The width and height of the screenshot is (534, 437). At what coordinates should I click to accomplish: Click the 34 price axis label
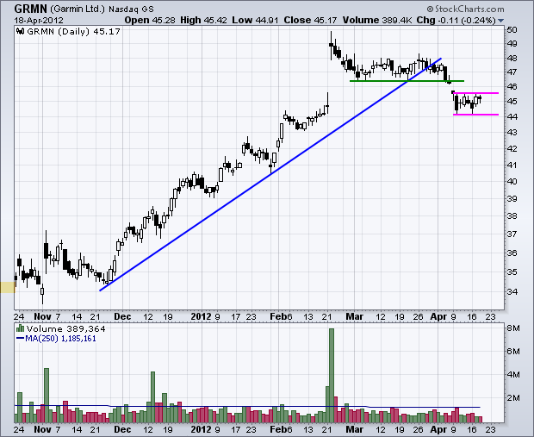tap(512, 292)
